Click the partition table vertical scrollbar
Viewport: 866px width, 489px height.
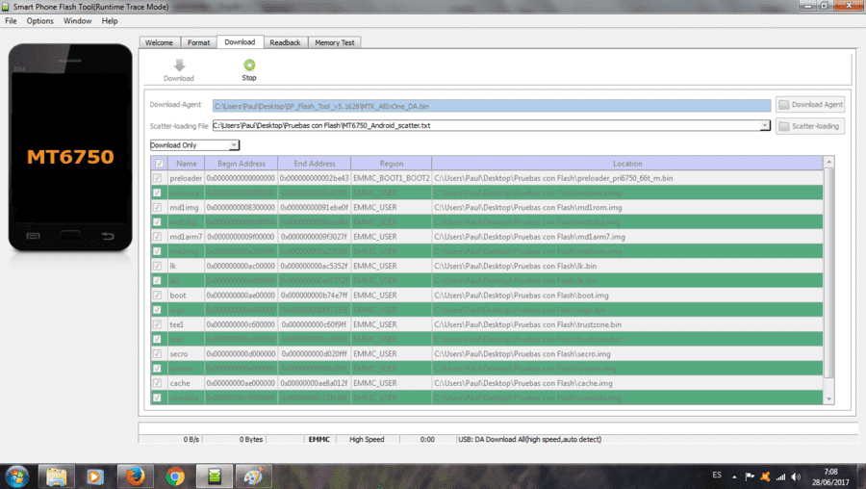[828, 273]
